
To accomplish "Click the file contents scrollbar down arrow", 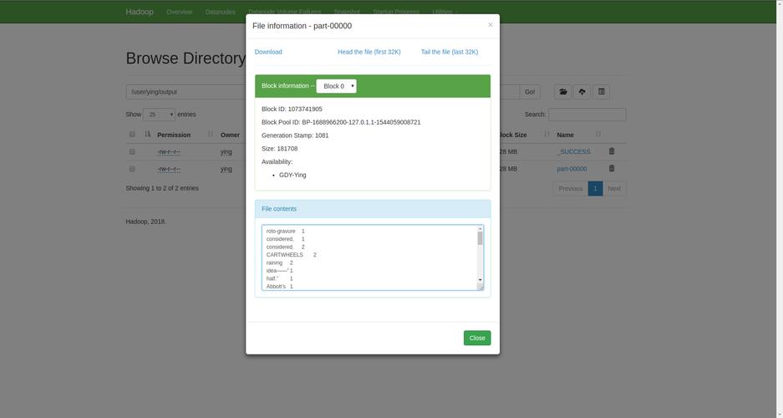I will point(480,279).
